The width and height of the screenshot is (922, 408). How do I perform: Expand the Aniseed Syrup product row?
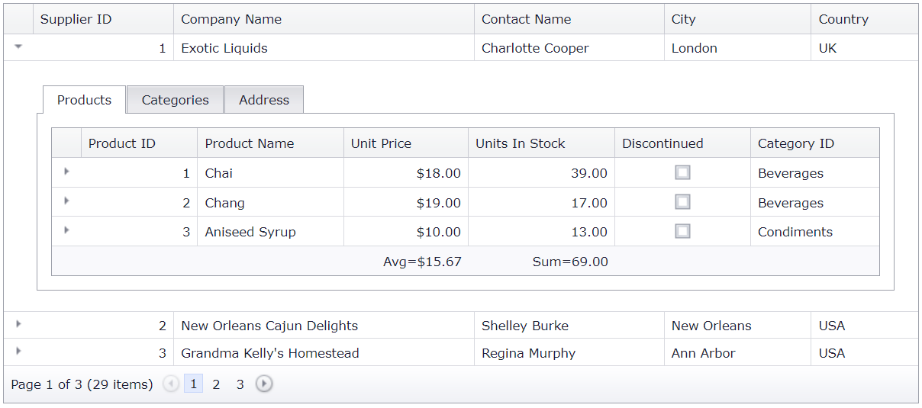click(x=66, y=230)
